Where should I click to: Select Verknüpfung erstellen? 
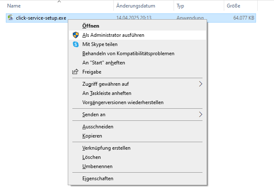click(137, 148)
